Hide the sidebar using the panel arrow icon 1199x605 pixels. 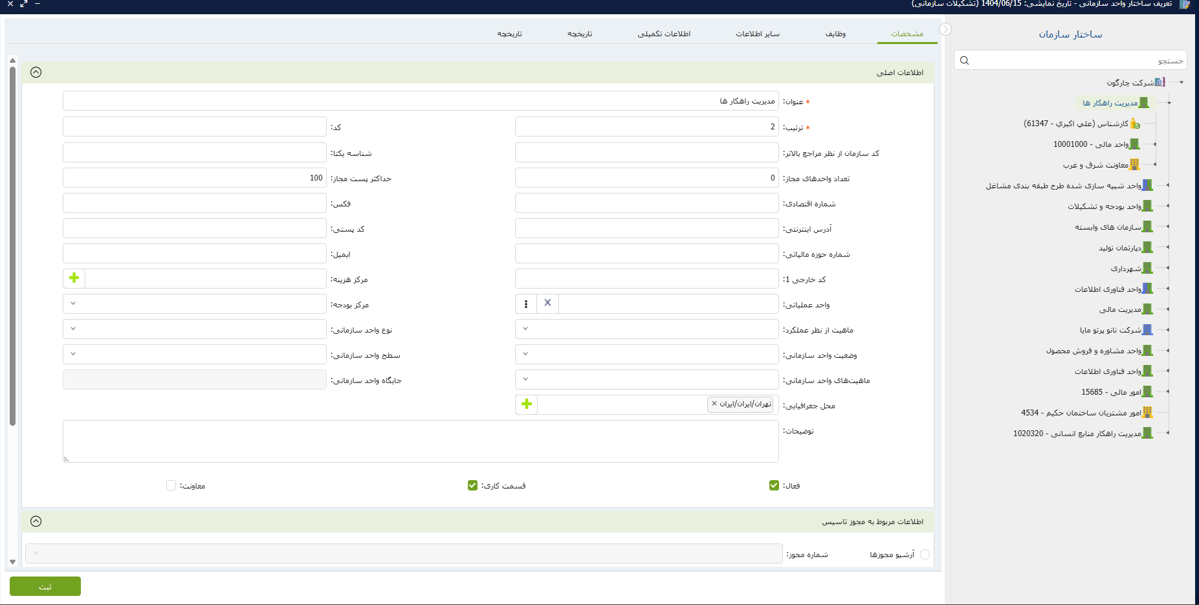tap(945, 29)
